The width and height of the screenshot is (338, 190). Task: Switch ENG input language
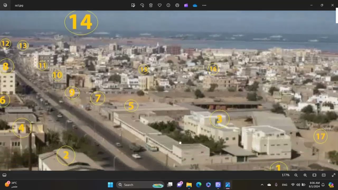click(285, 185)
